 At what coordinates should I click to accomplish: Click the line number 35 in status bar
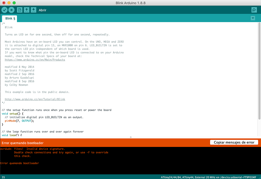3,177
